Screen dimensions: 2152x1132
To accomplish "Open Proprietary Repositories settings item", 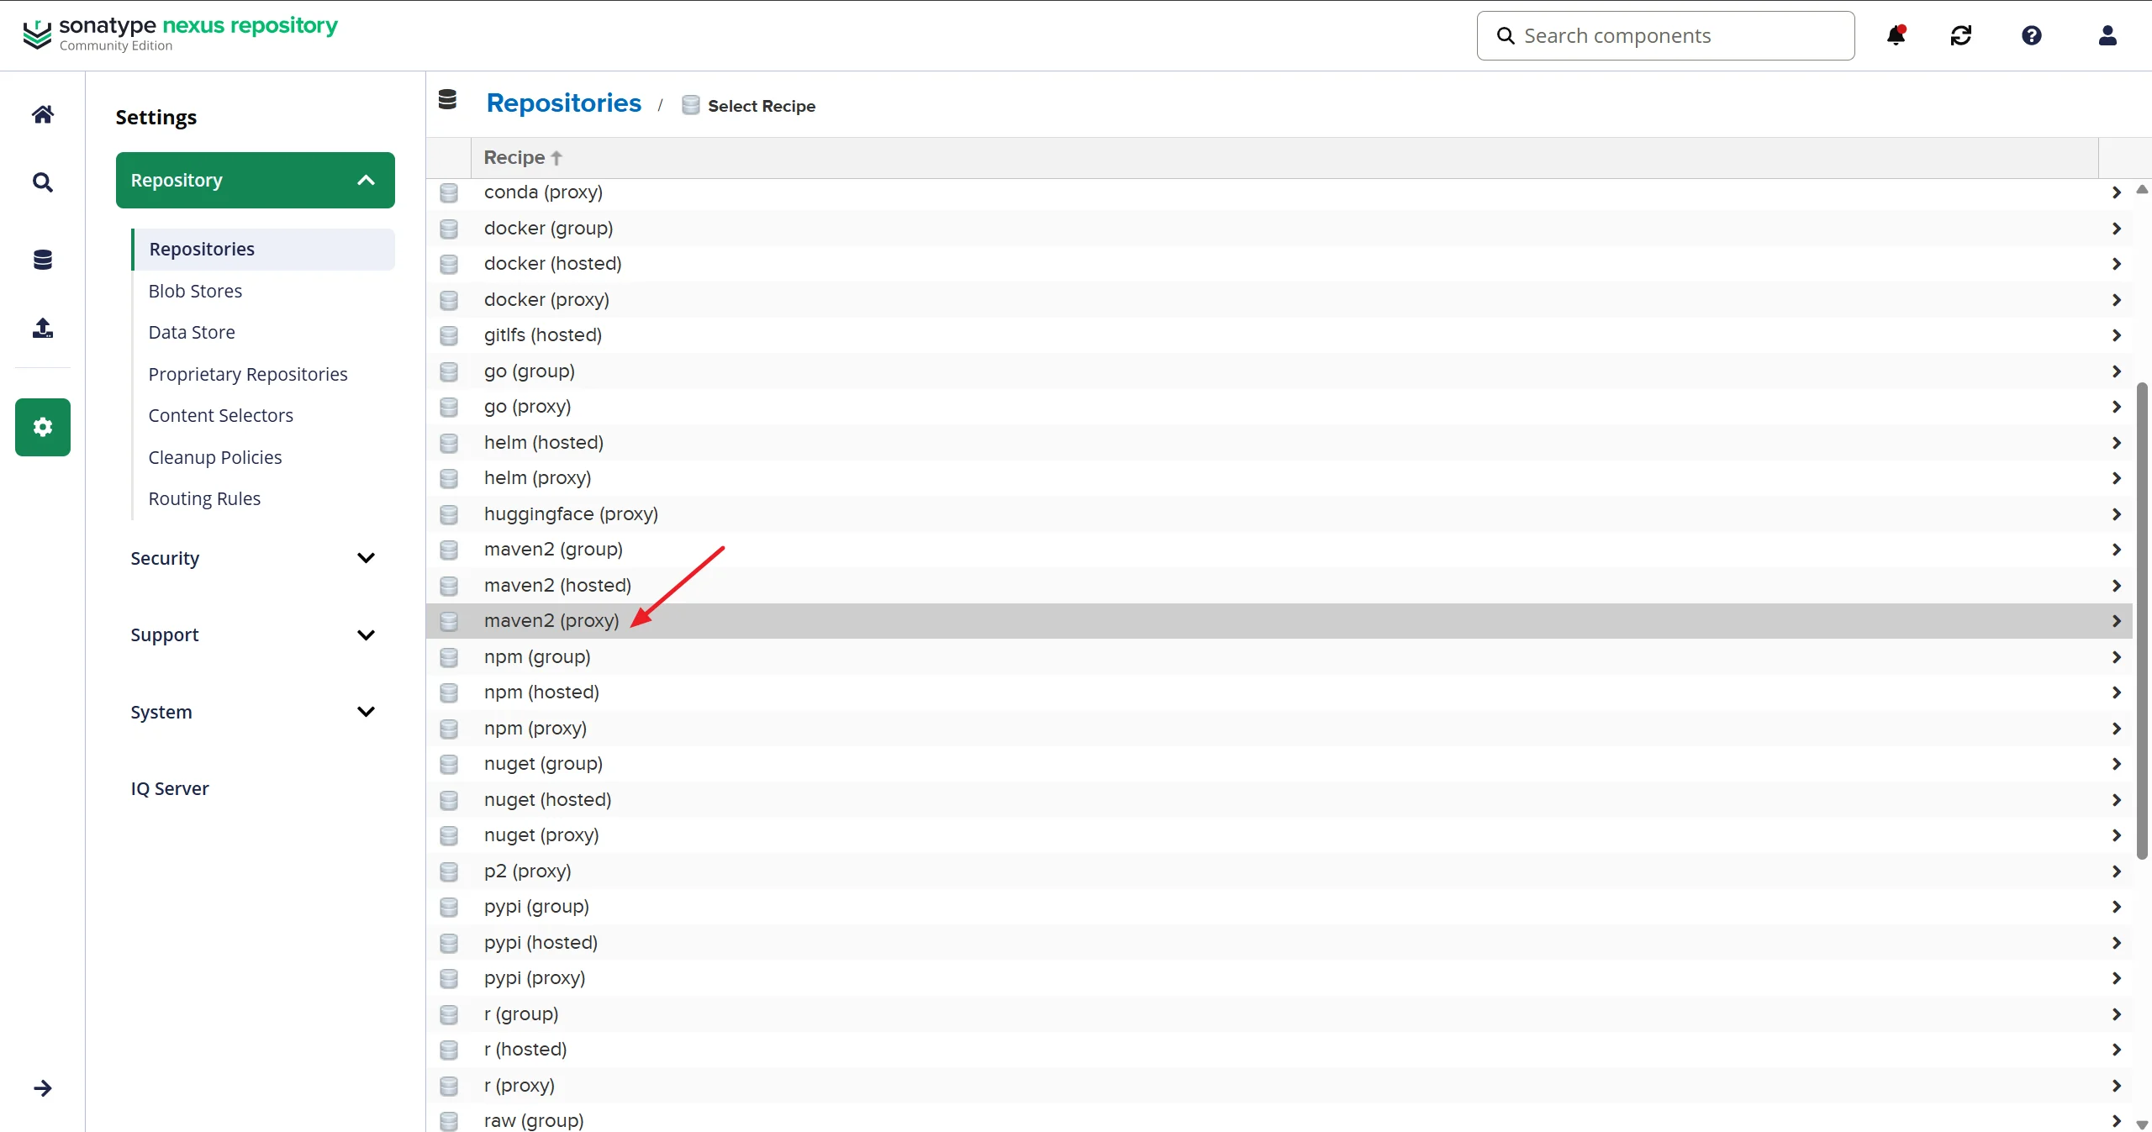I will (x=248, y=374).
